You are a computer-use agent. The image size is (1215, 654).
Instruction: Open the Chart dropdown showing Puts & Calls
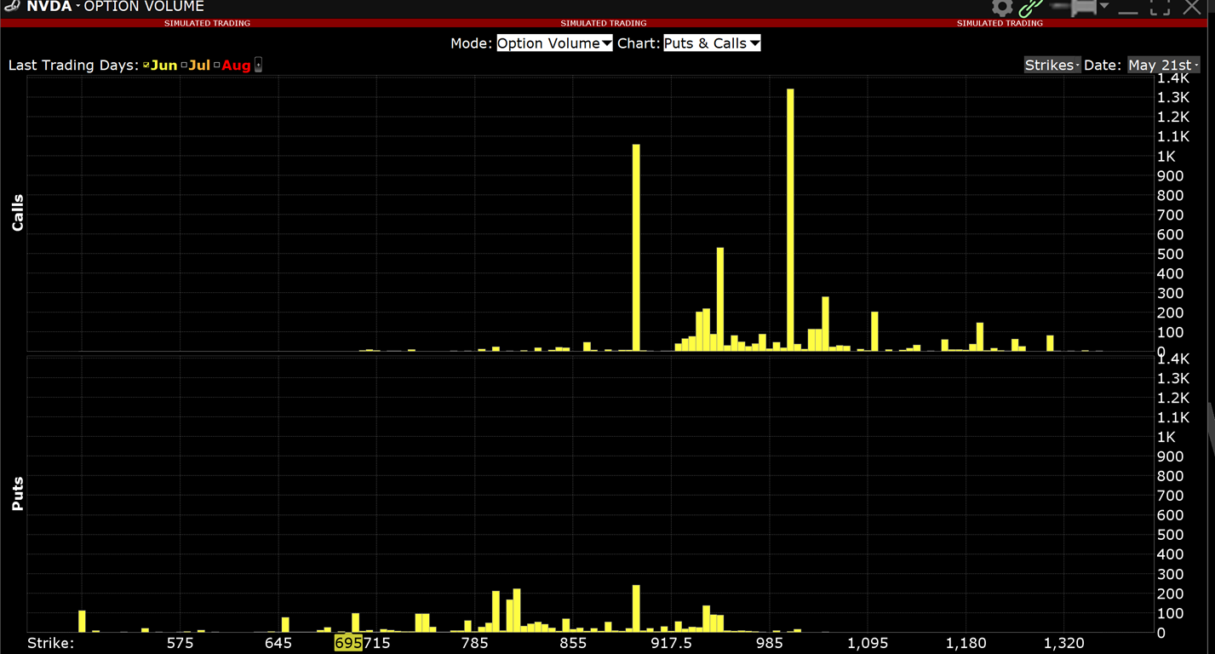coord(711,43)
